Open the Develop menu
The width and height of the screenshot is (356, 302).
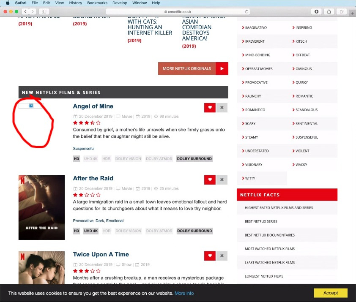point(120,3)
